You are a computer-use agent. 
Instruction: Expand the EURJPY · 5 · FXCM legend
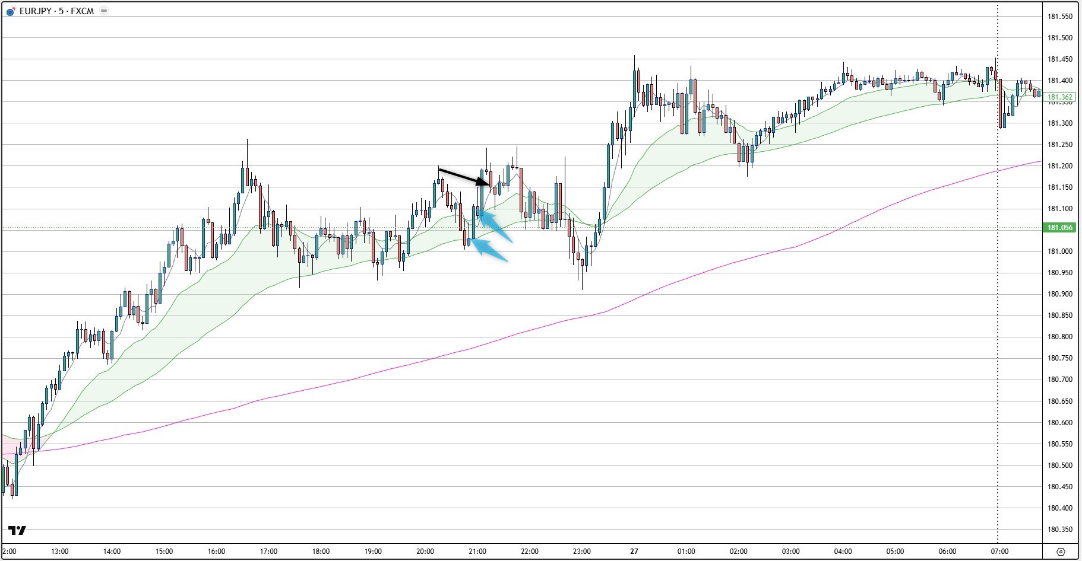point(56,11)
